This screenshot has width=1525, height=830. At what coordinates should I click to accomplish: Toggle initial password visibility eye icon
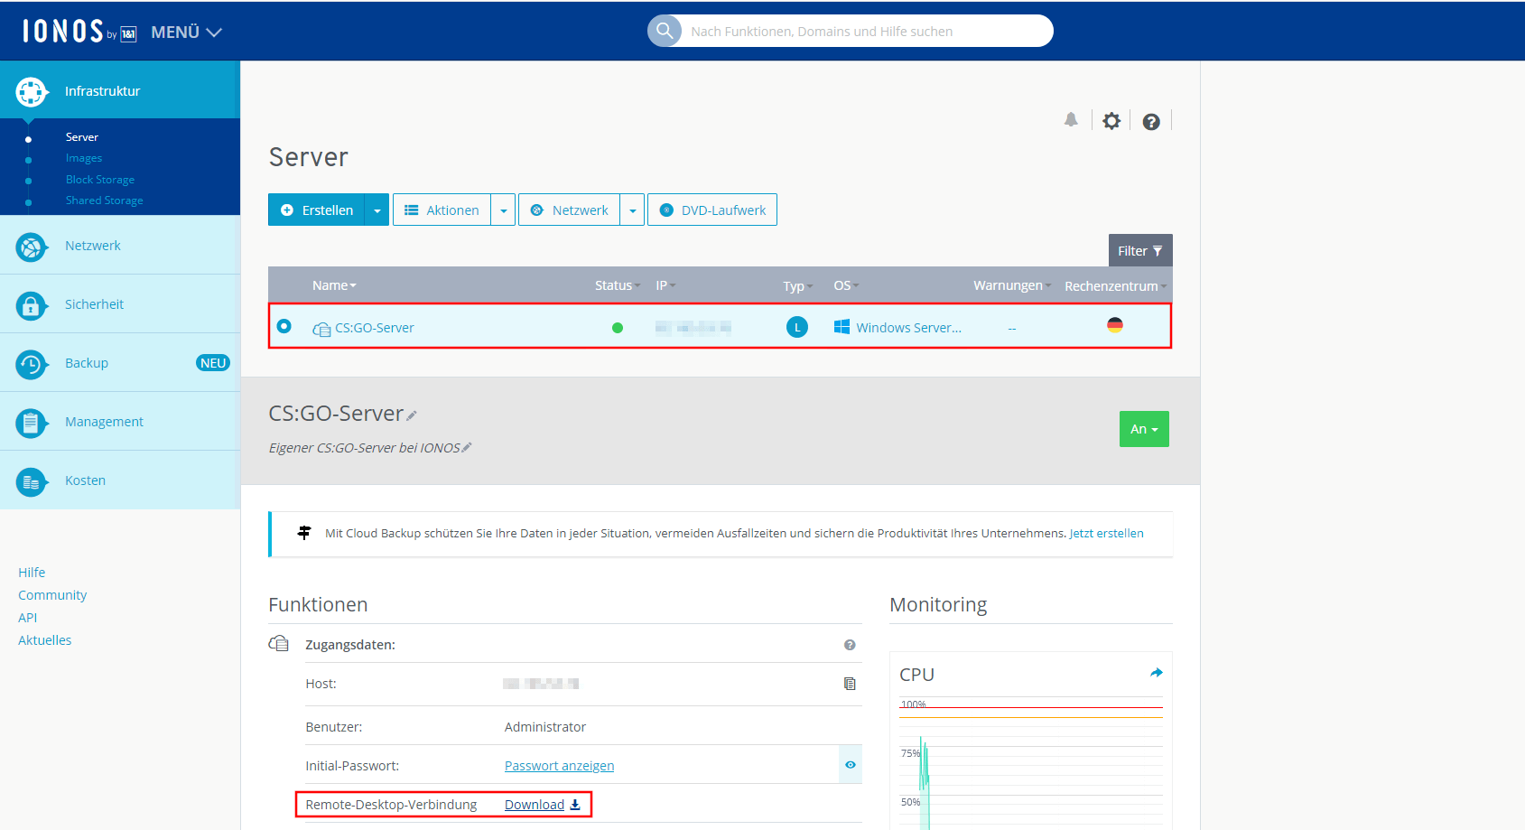851,765
